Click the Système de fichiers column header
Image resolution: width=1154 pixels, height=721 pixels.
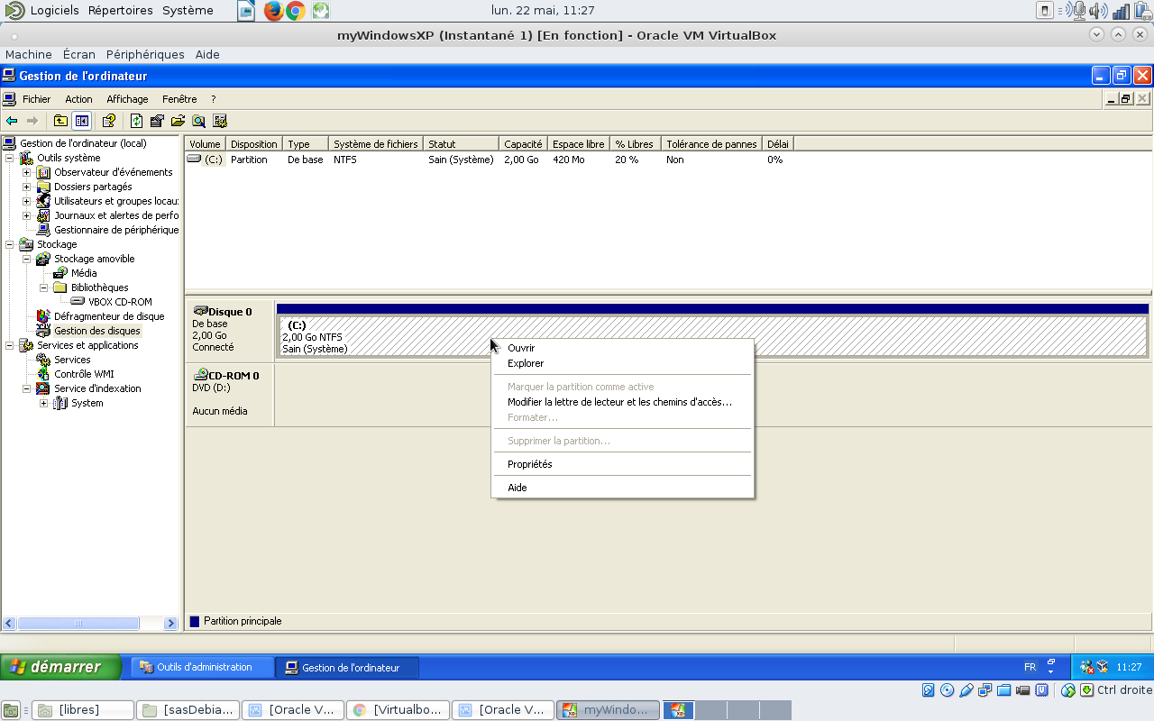(376, 144)
